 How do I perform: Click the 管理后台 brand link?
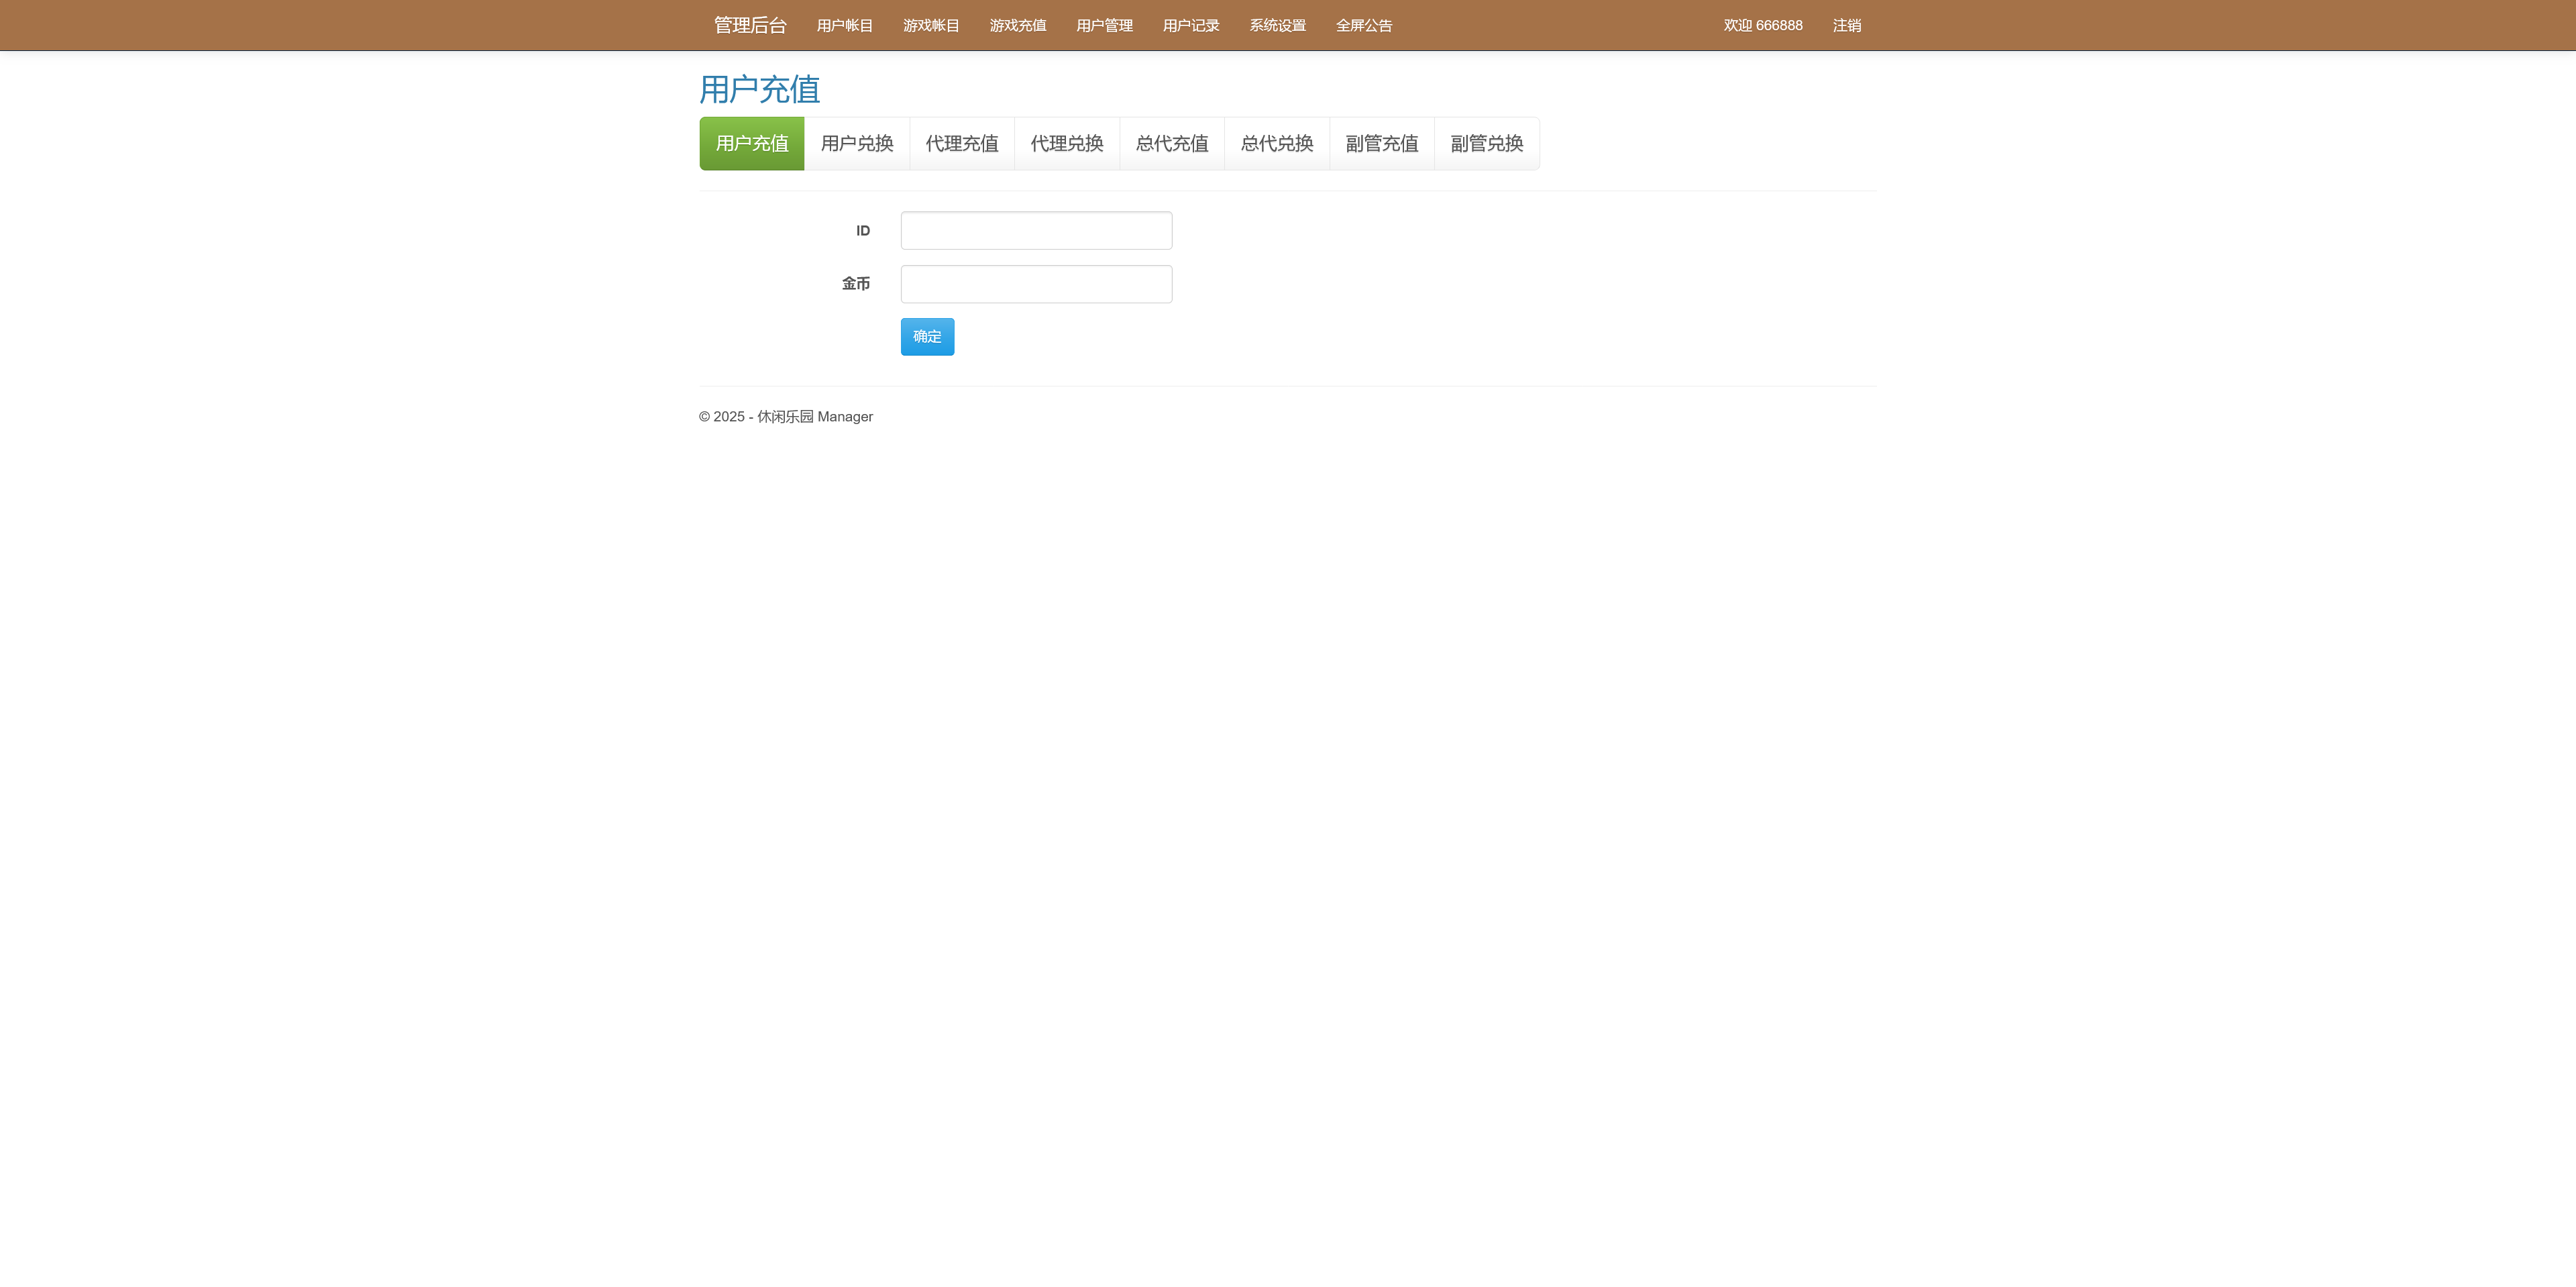[x=748, y=25]
